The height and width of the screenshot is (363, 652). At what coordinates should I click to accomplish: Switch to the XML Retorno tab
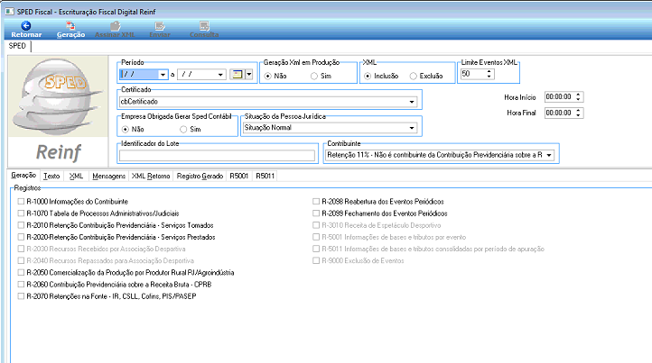point(151,176)
